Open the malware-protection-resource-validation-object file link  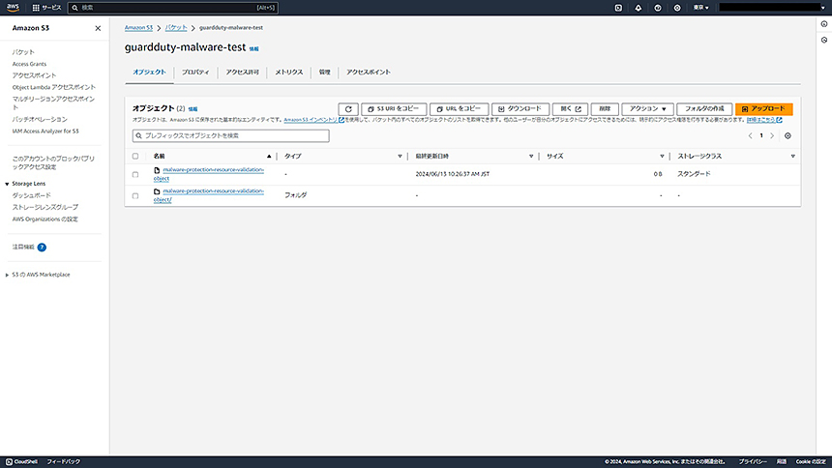(209, 174)
